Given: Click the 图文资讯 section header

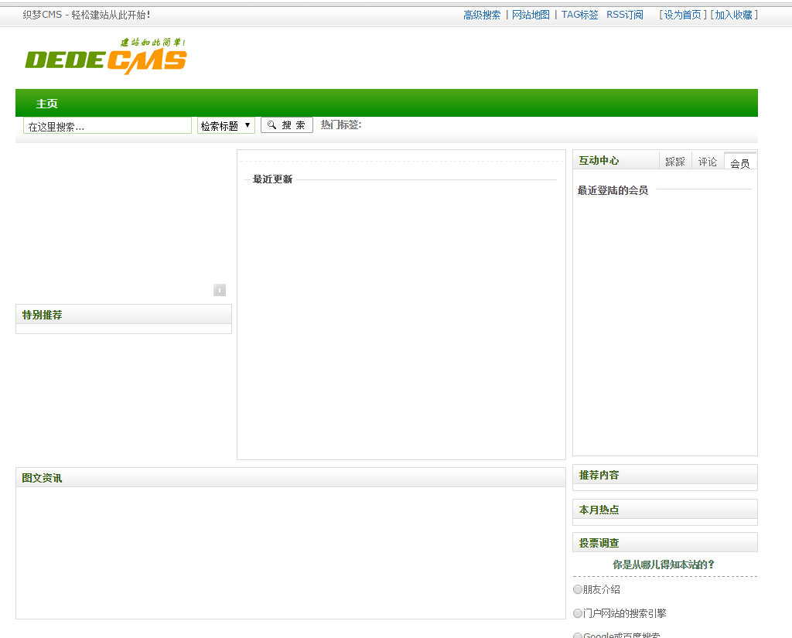Looking at the screenshot, I should [x=43, y=478].
